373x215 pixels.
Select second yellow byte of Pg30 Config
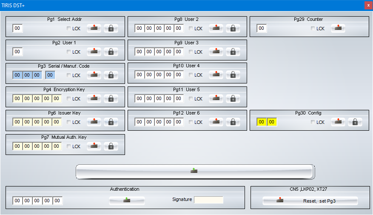(x=272, y=122)
